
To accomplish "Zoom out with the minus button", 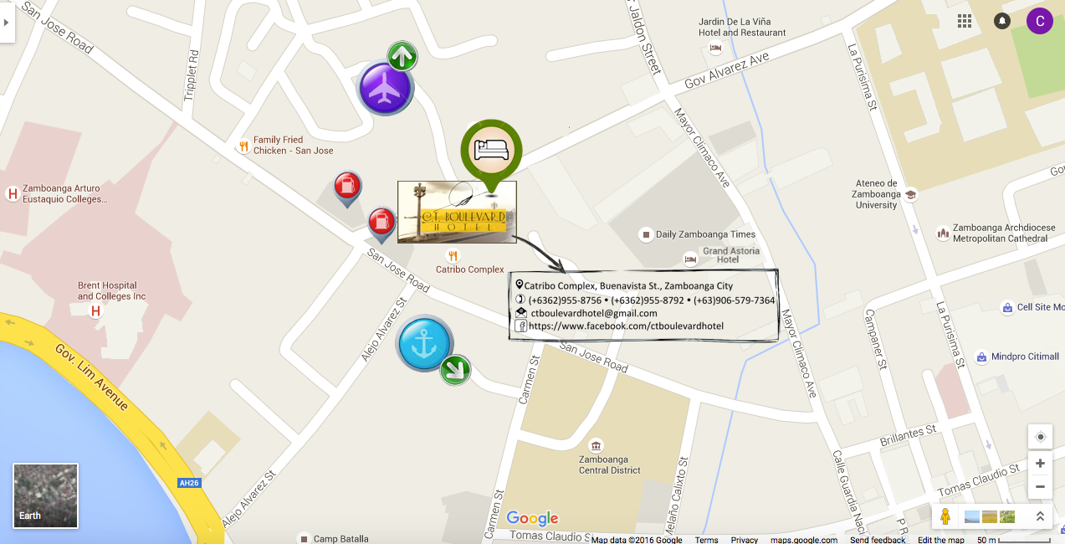I will pos(1040,486).
